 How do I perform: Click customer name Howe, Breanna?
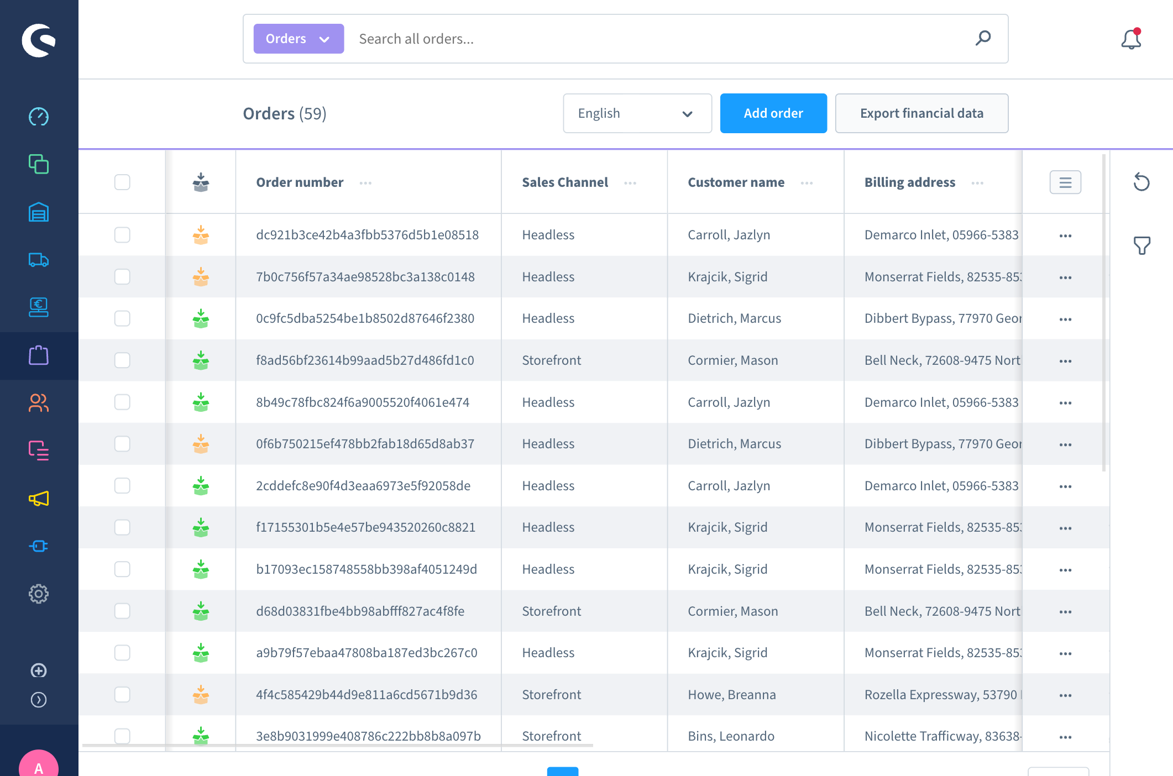pyautogui.click(x=732, y=695)
